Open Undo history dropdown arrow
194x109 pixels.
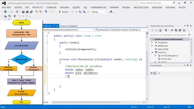[49, 12]
